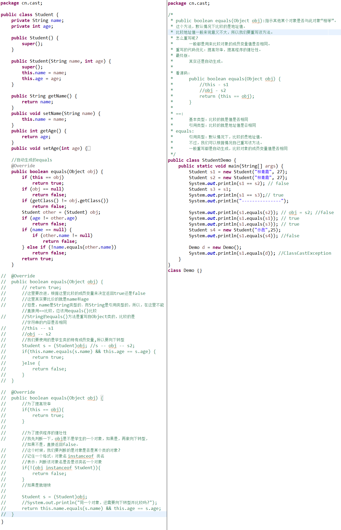Click the Student class declaration line
The height and width of the screenshot is (530, 341).
pos(30,15)
